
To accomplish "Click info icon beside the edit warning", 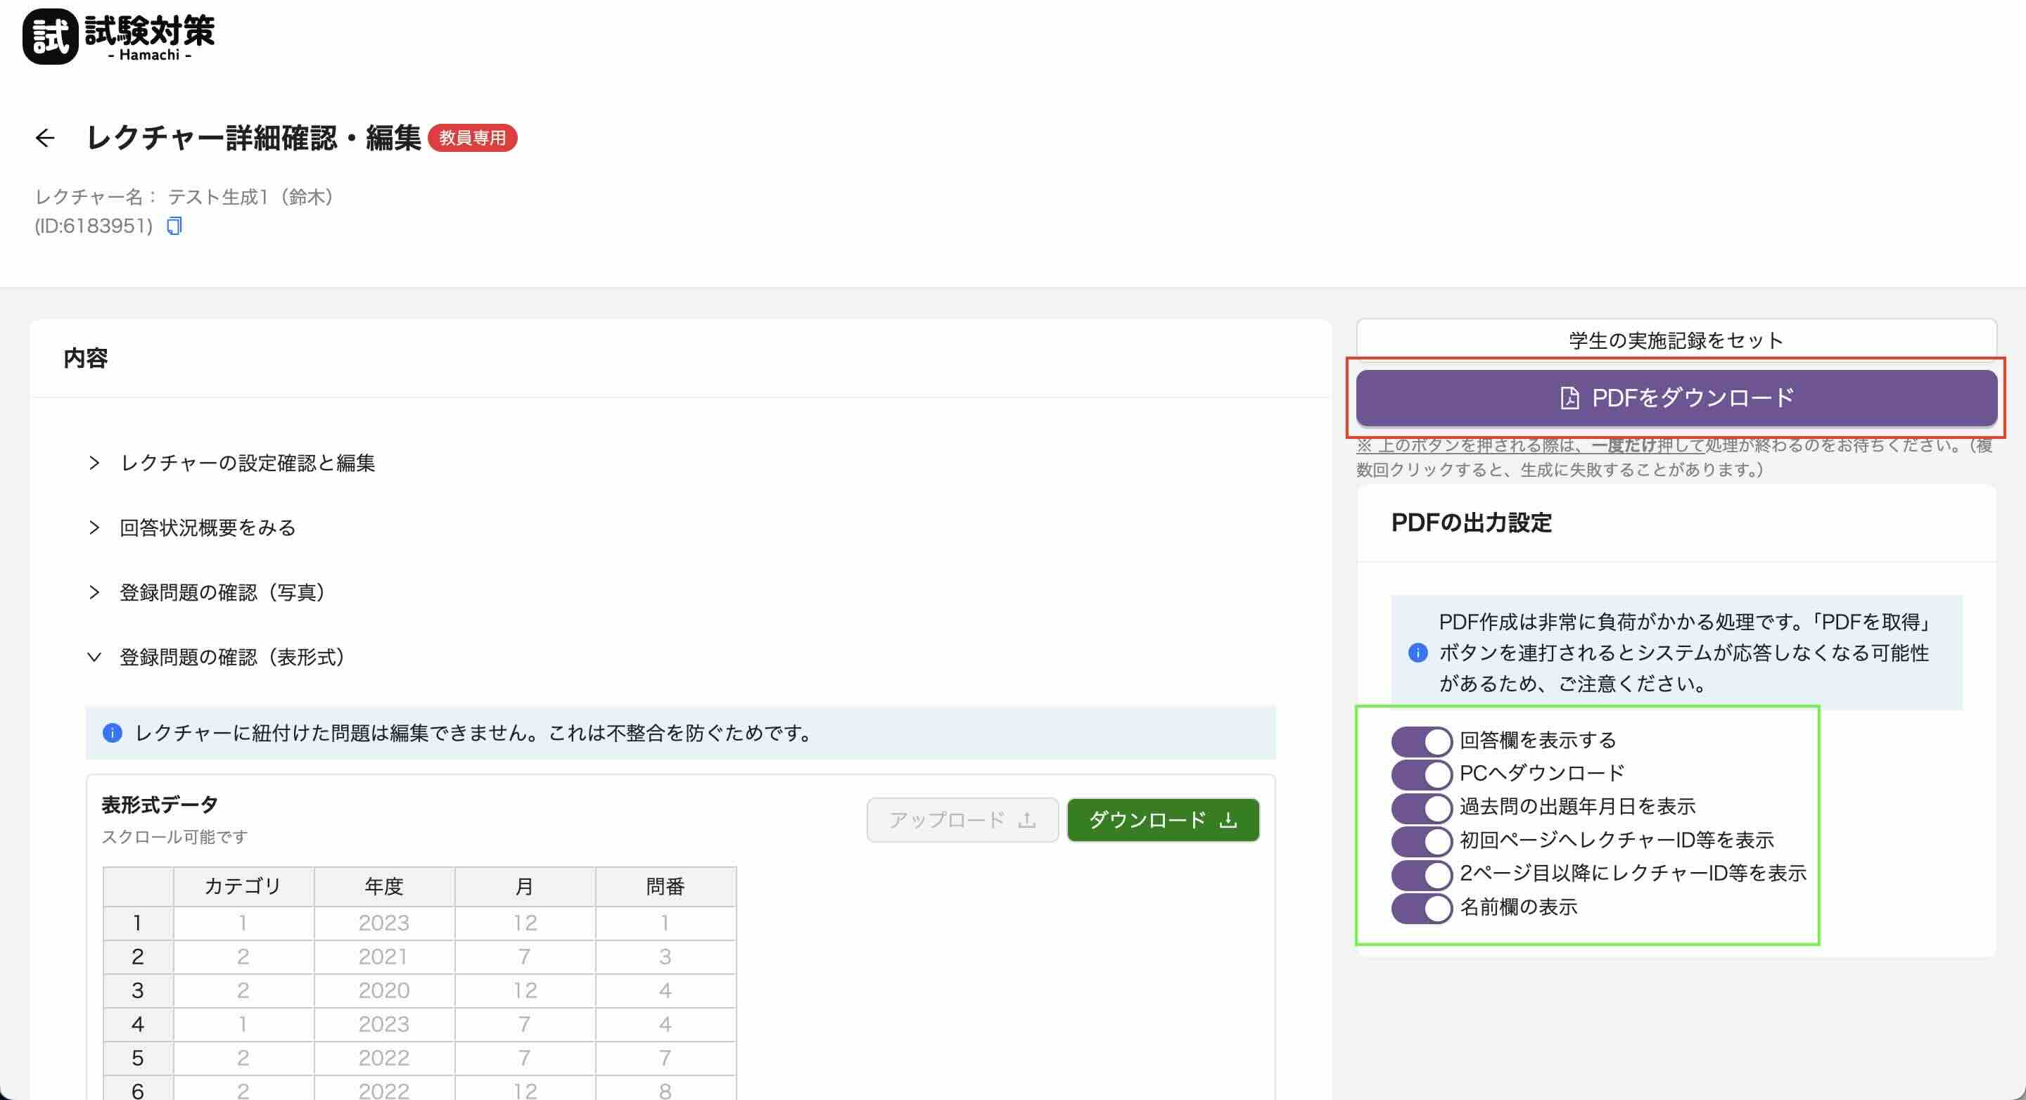I will pos(113,733).
